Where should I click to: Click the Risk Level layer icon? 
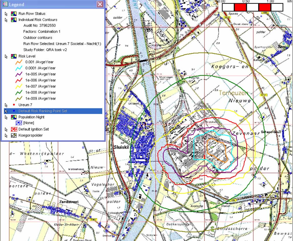tap(14, 56)
